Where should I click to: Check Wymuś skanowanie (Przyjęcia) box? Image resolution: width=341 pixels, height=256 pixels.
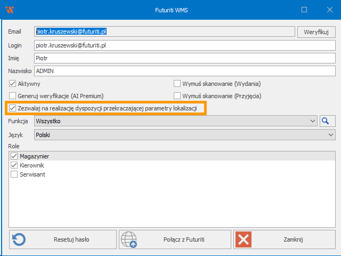click(x=177, y=97)
